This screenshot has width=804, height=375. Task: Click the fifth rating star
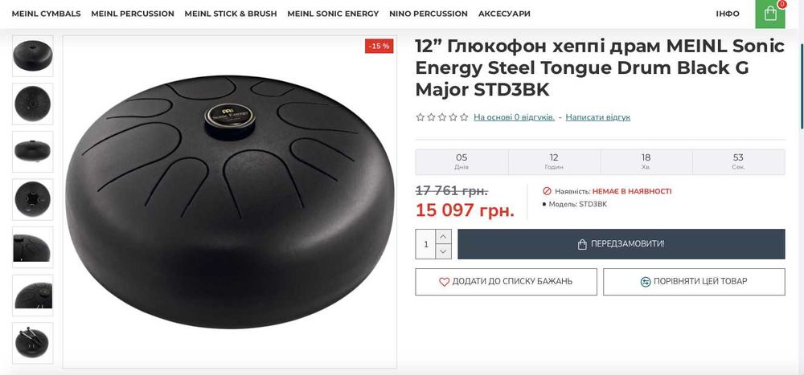coord(464,117)
